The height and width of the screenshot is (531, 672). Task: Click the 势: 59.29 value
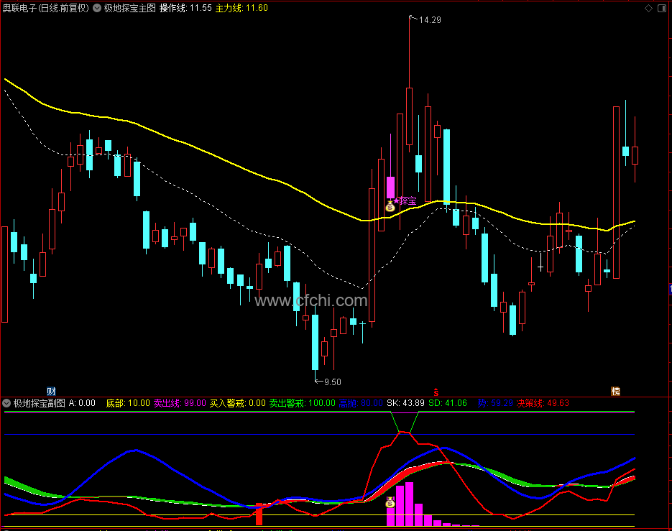pyautogui.click(x=495, y=403)
